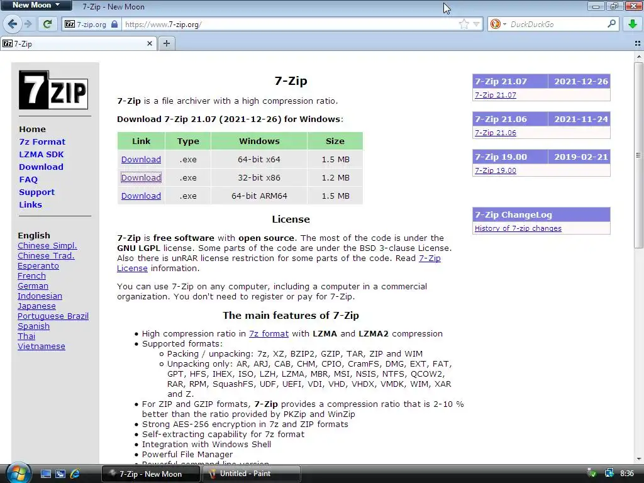Open the 7z format link in features
Image resolution: width=644 pixels, height=483 pixels.
269,333
